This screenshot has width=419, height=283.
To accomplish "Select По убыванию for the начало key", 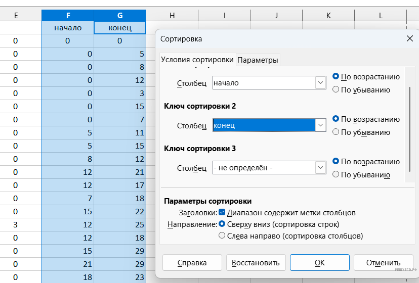I will [x=336, y=90].
